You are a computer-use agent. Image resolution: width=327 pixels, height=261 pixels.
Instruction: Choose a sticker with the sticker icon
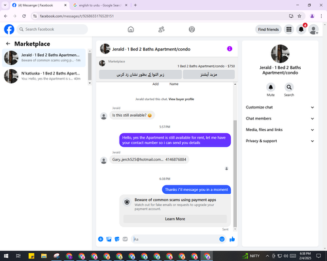pos(117,239)
